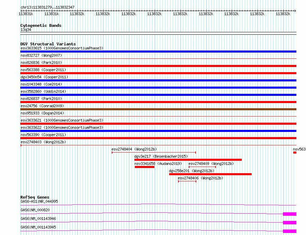Open nsv563390 (Cooper2011) label
306x235 pixels.
(43, 135)
